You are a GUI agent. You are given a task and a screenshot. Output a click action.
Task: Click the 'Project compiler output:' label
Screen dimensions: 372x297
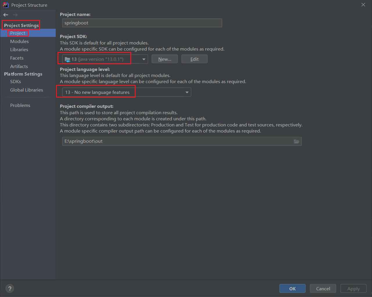coord(87,106)
